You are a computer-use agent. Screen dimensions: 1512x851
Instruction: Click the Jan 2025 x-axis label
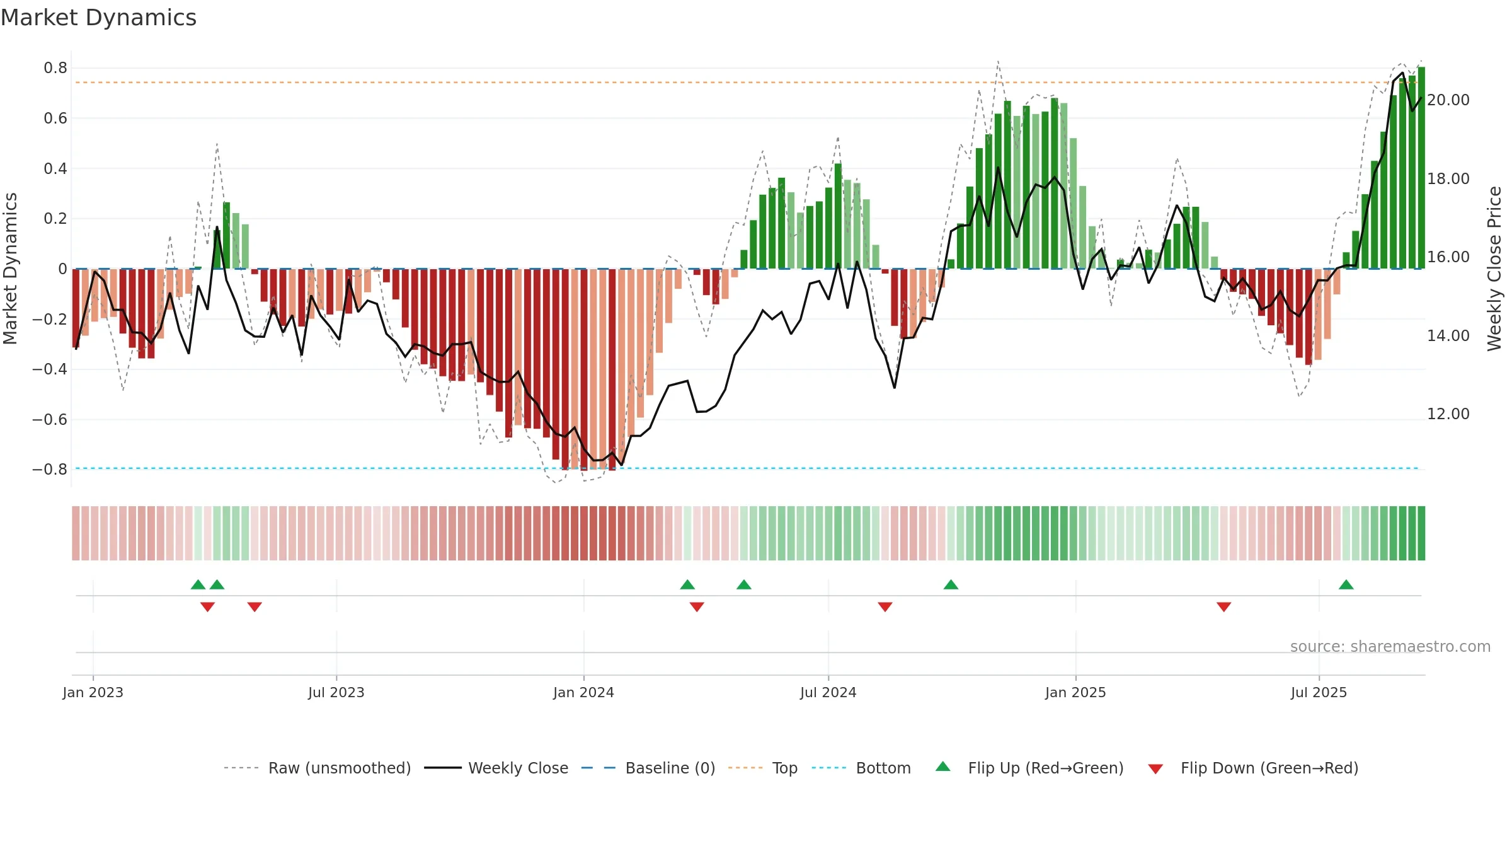coord(1076,692)
